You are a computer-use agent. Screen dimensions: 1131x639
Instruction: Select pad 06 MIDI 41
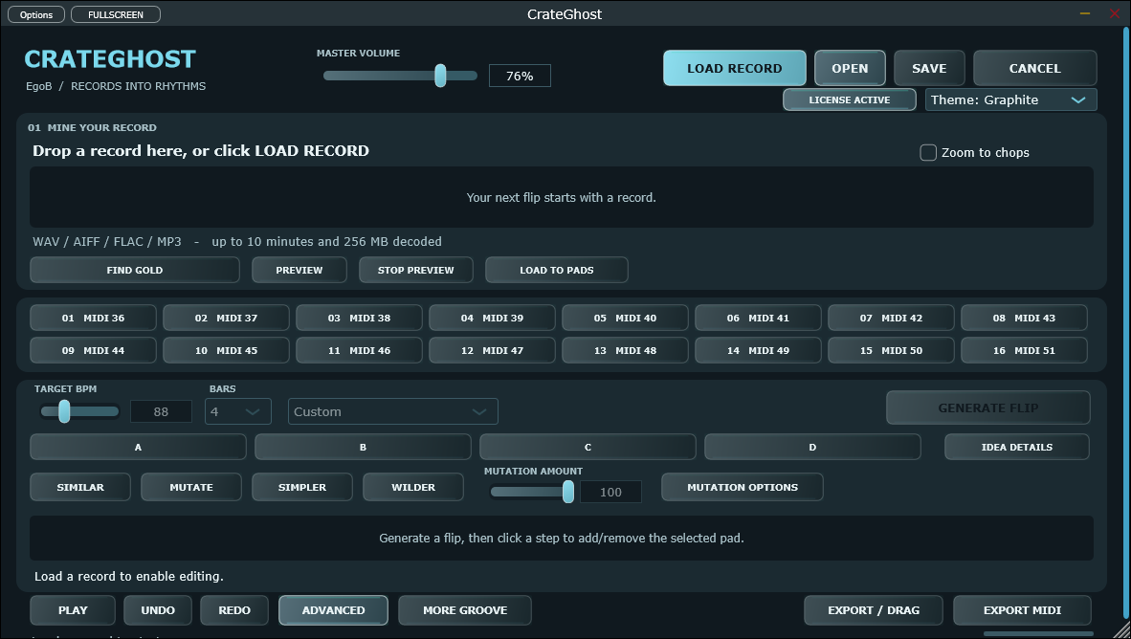[x=758, y=318]
